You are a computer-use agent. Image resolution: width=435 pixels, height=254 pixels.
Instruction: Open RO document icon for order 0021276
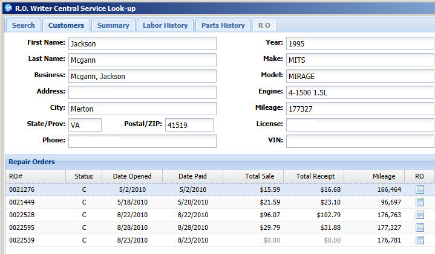[420, 189]
